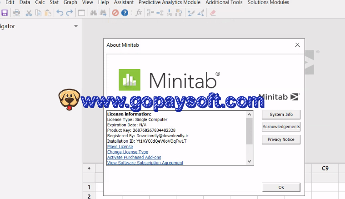Click the Installation ID line text

tap(147, 141)
